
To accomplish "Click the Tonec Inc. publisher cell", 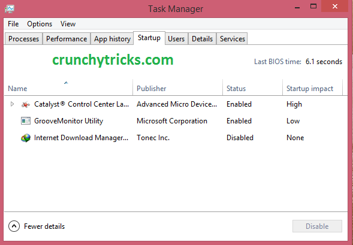I will (153, 138).
